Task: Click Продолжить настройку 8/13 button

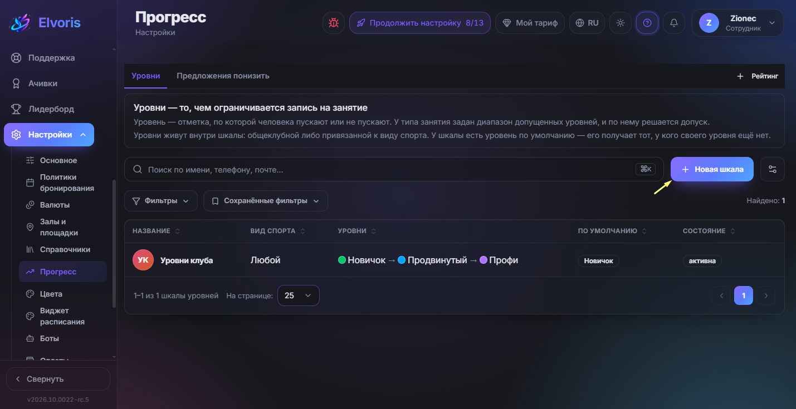Action: click(x=420, y=23)
